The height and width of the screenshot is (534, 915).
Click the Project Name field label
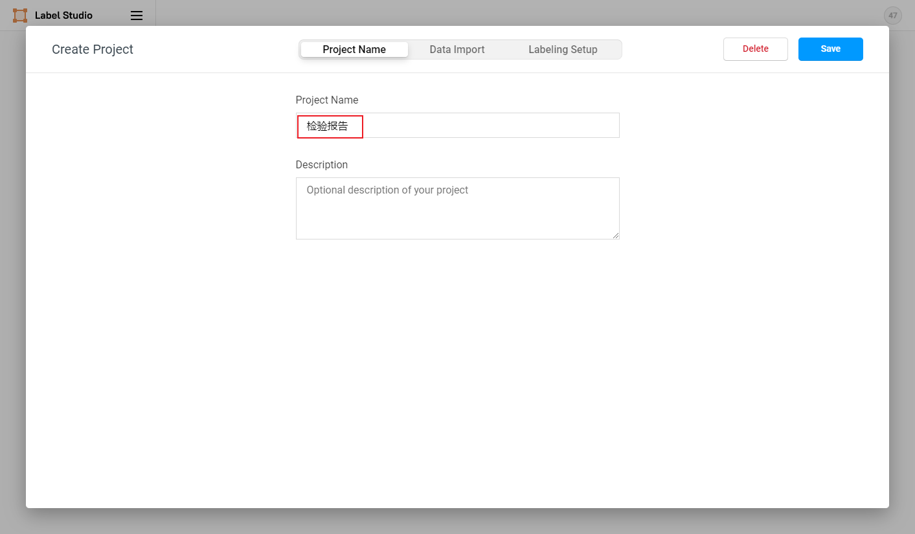point(327,100)
